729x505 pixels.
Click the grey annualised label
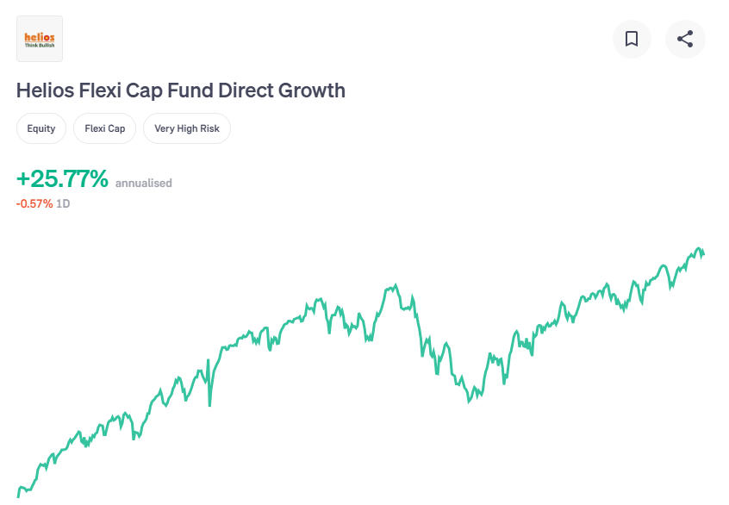(x=144, y=183)
